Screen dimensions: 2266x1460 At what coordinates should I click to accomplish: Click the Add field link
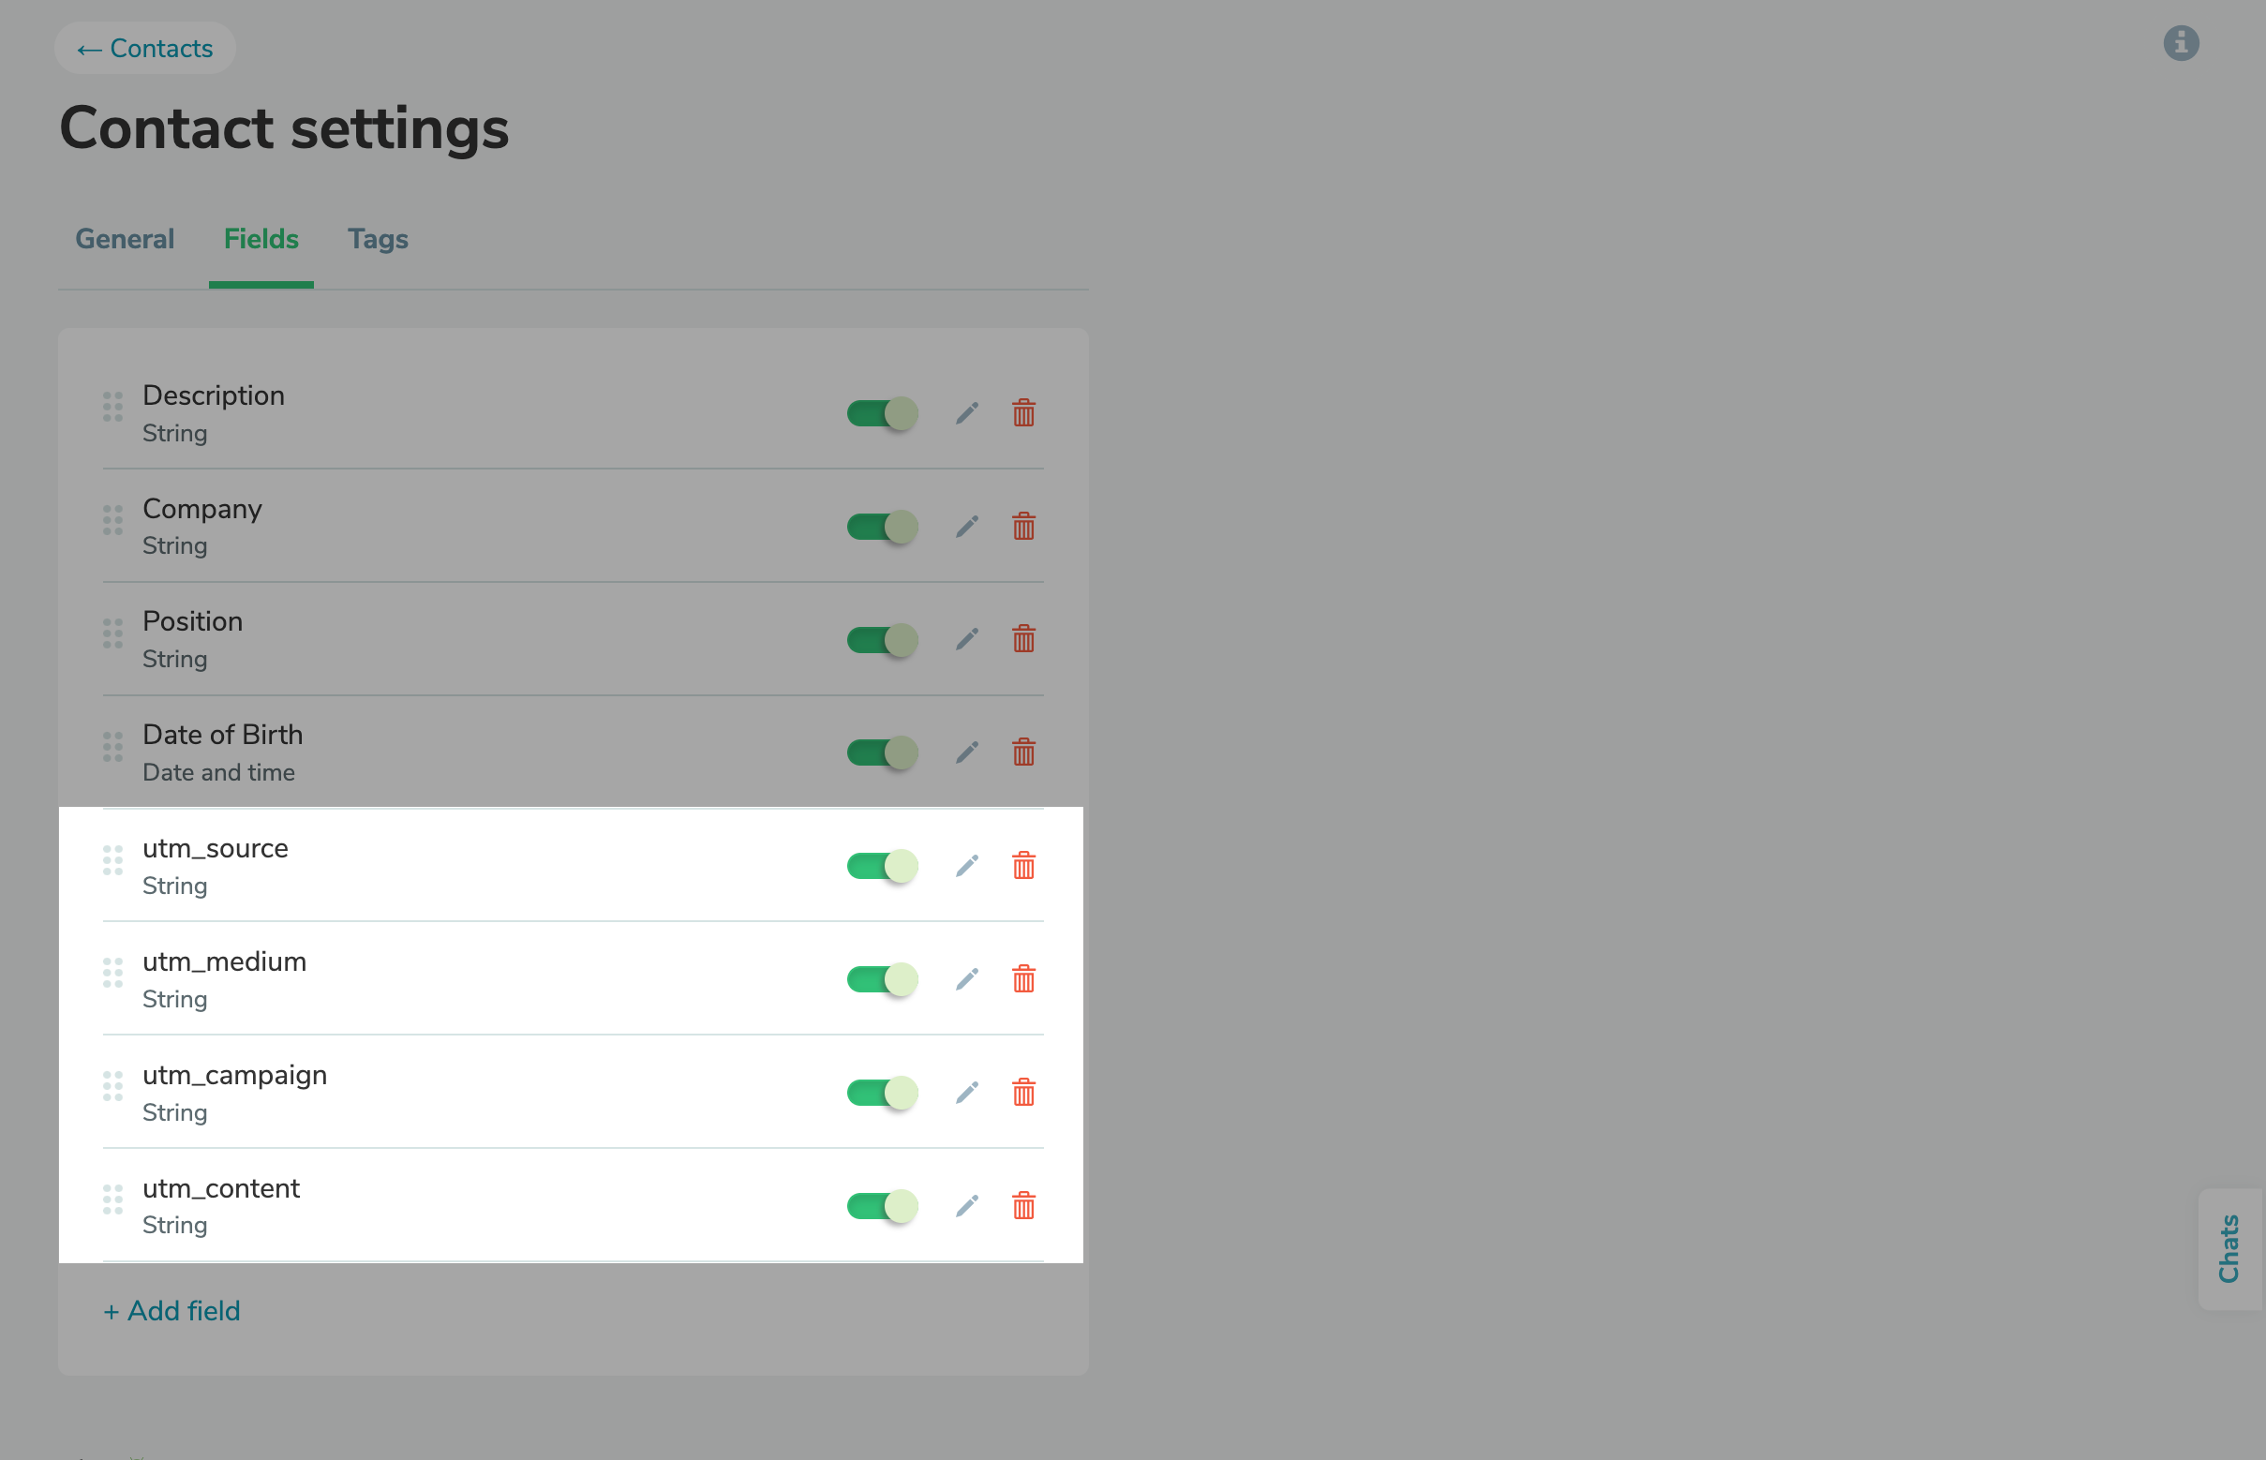point(171,1310)
